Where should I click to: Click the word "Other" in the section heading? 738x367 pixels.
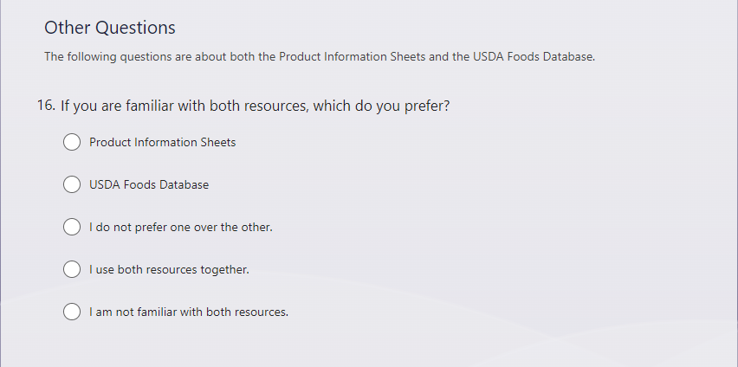point(68,28)
